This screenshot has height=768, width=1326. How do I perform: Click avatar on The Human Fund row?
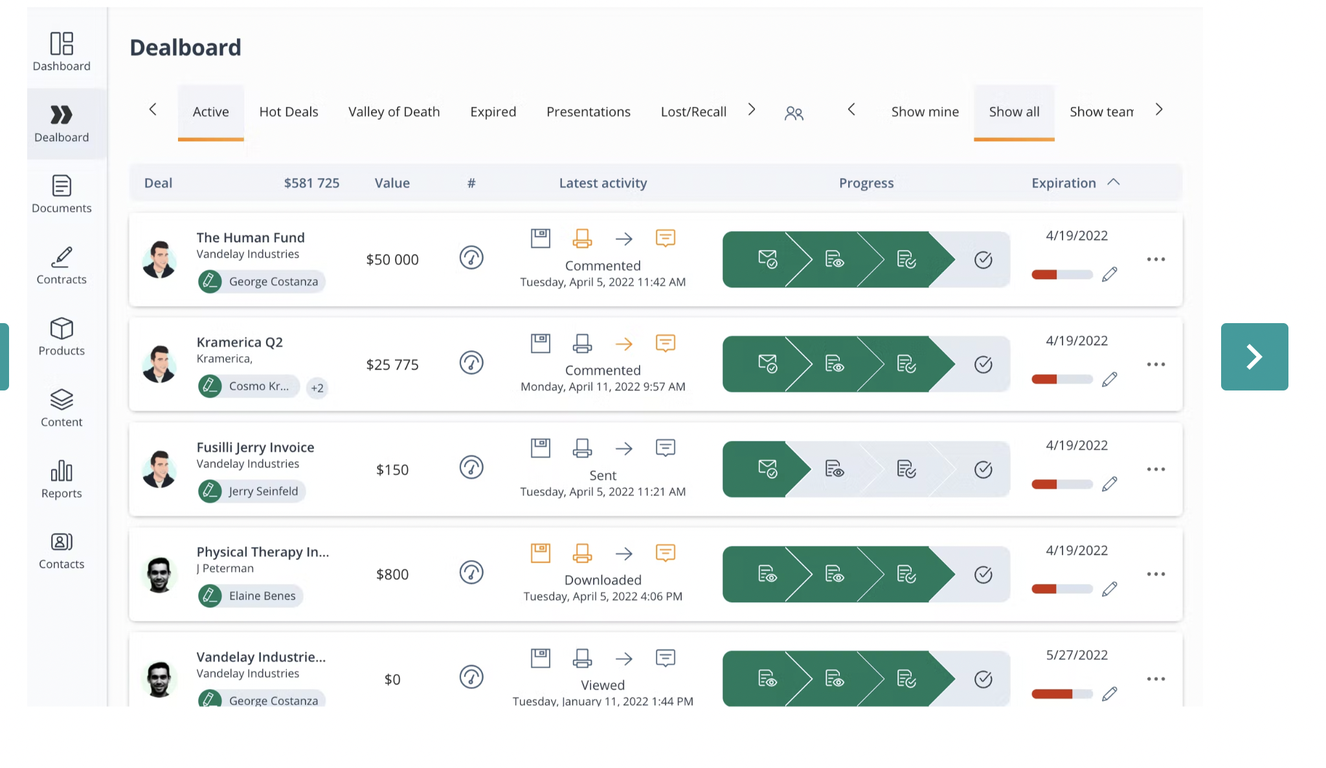point(159,260)
